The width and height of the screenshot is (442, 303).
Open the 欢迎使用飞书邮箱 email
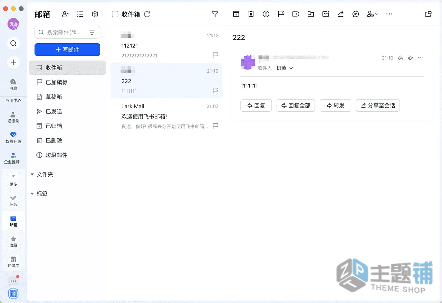166,116
